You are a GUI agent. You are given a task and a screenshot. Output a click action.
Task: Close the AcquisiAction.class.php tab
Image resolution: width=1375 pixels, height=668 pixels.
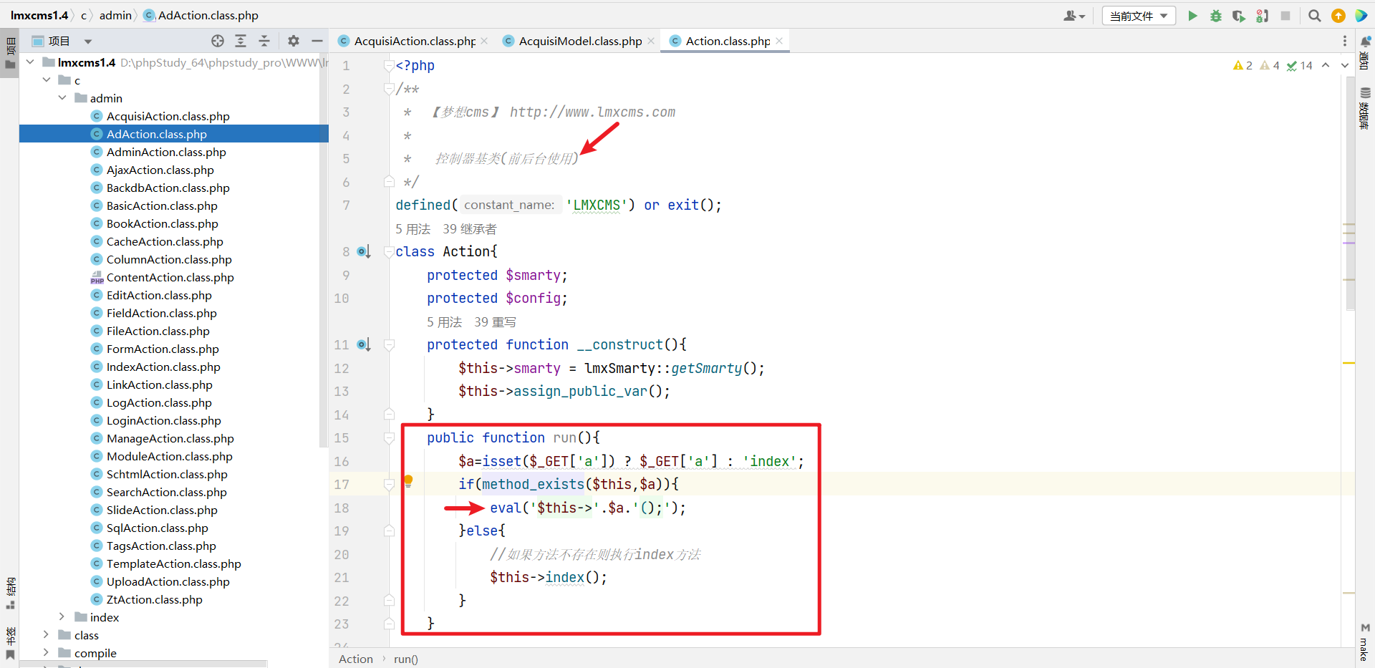tap(485, 41)
